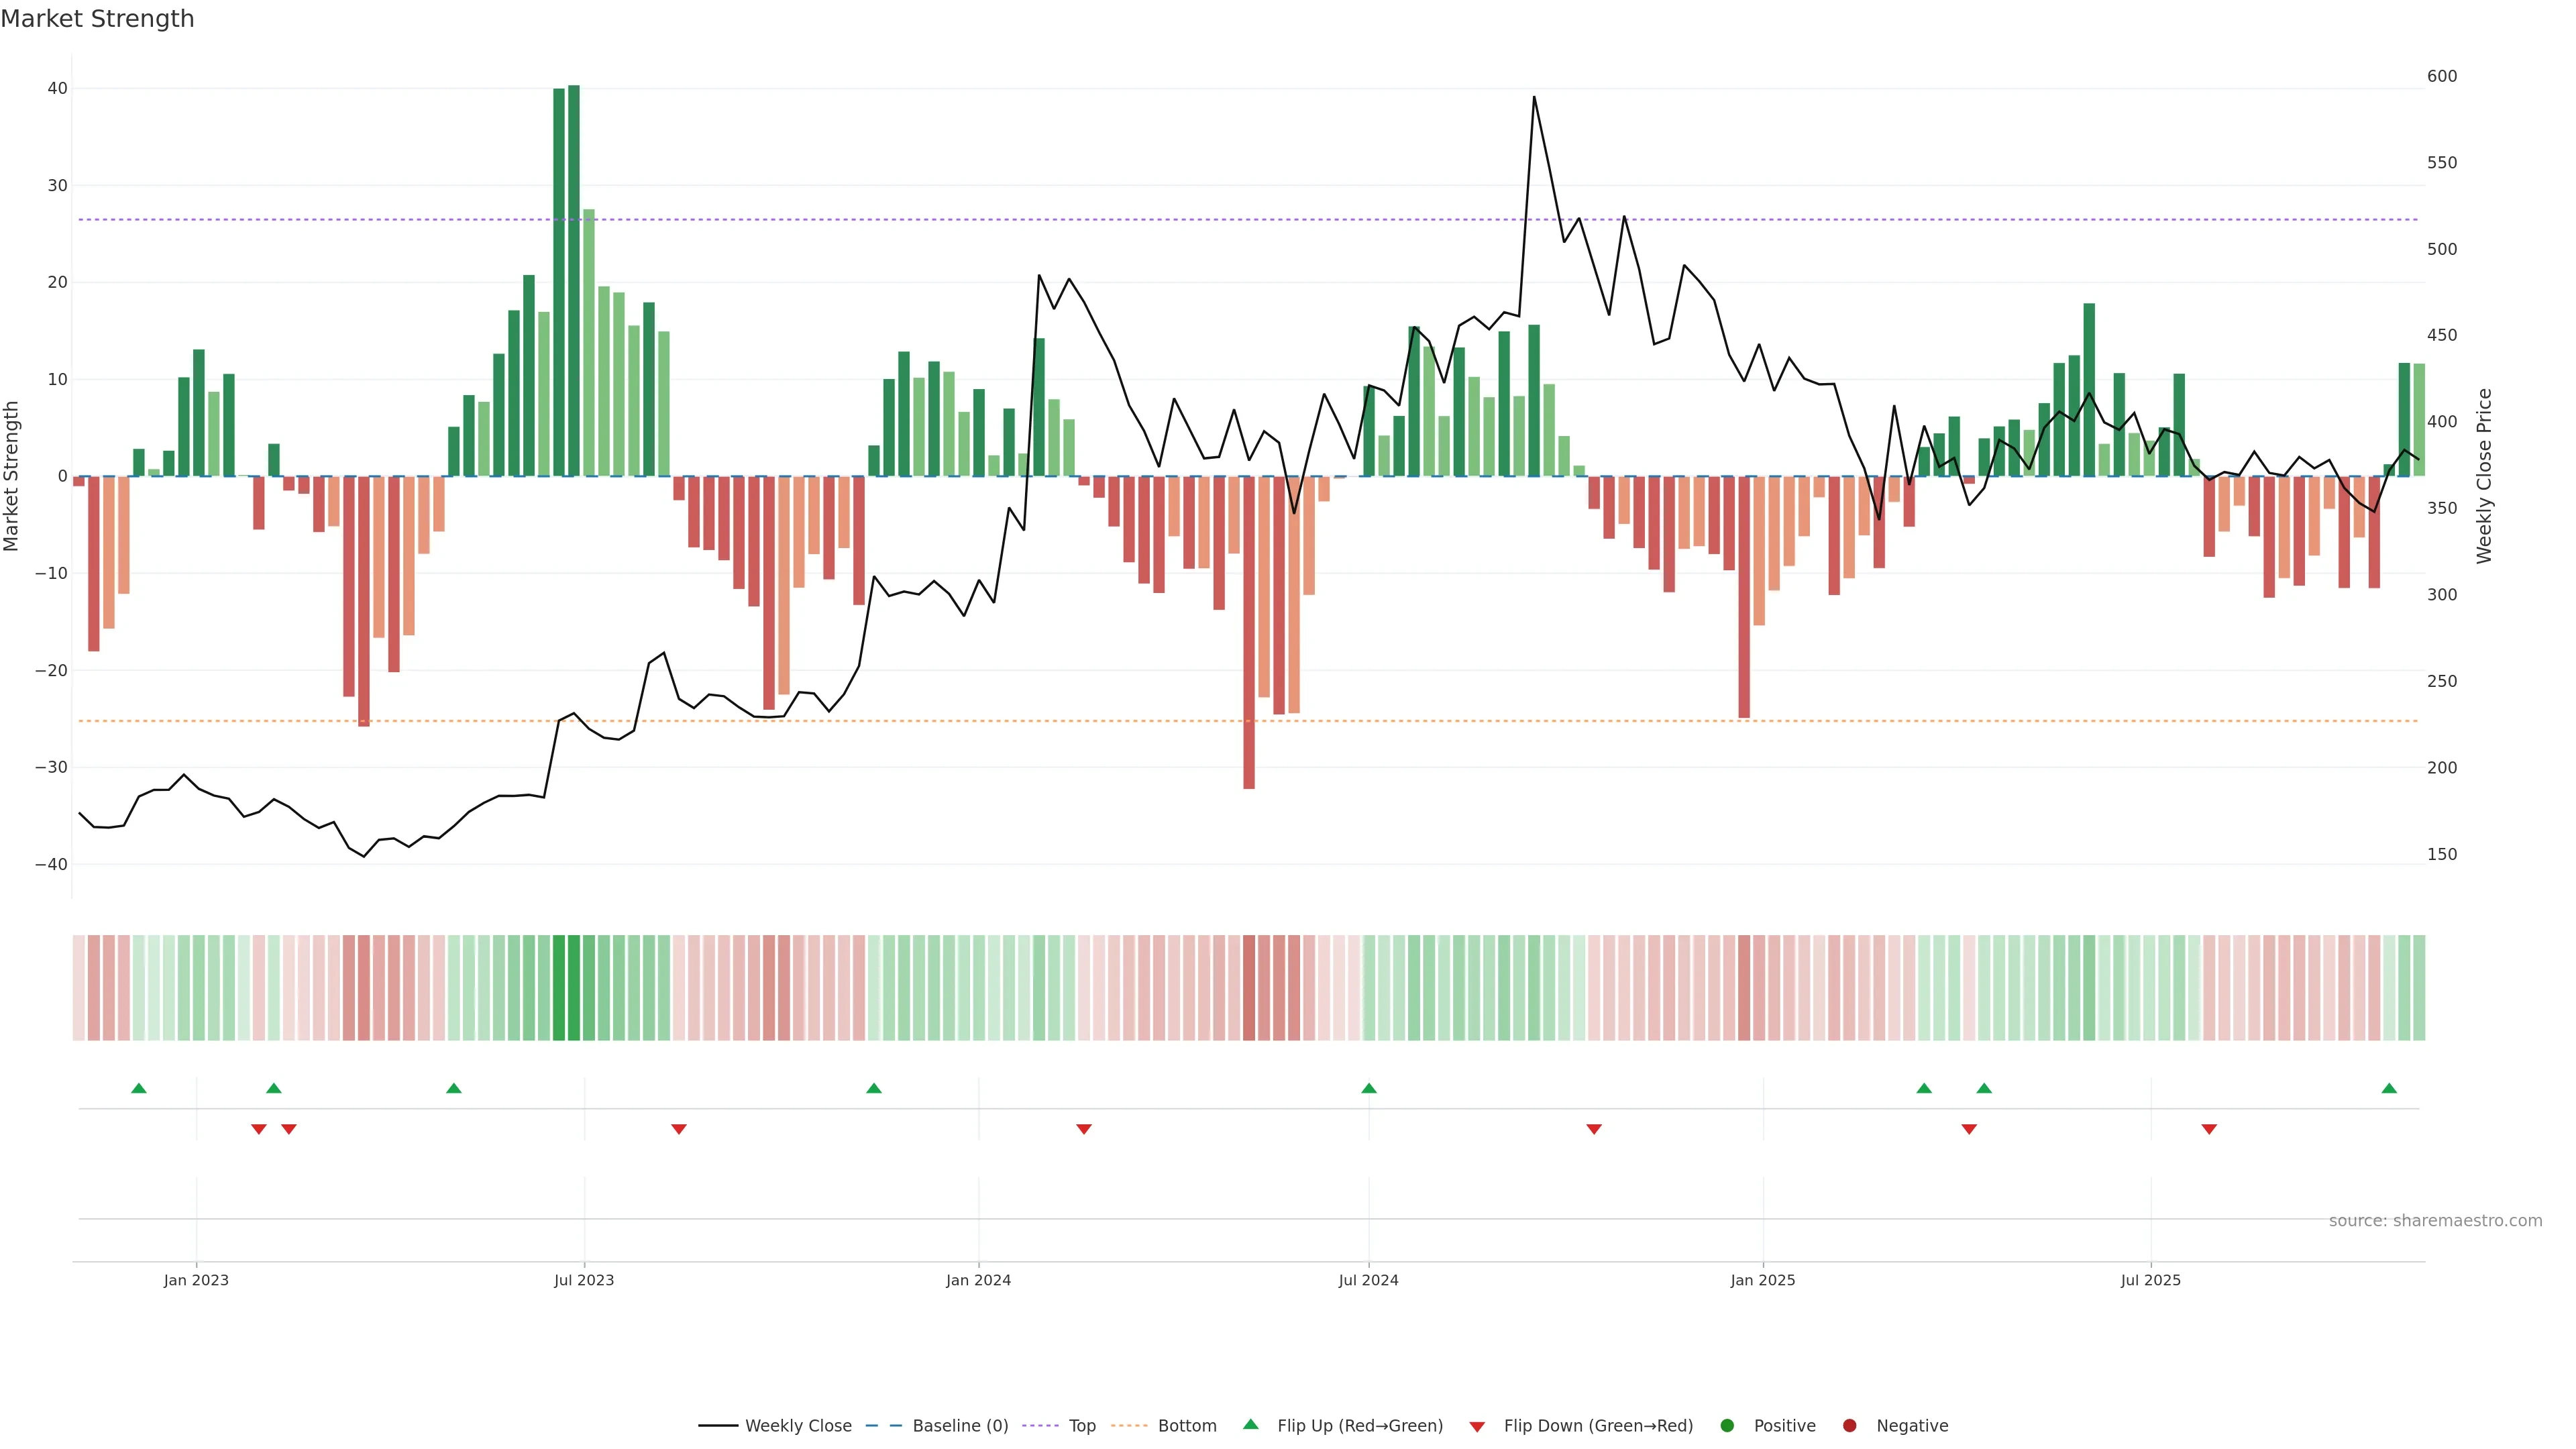This screenshot has height=1449, width=2576.
Task: Click the Flip Up green triangle legend icon
Action: coord(1250,1424)
